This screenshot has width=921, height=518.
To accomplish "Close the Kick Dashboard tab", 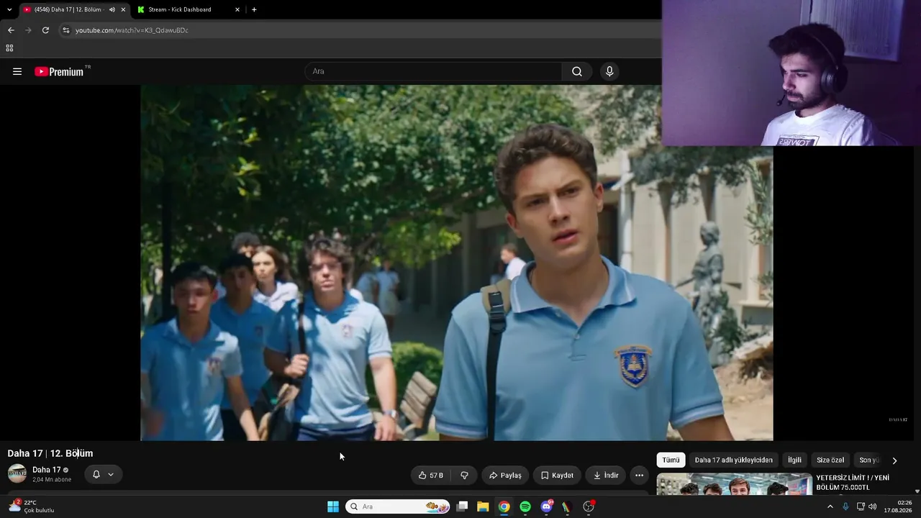I will tap(237, 9).
